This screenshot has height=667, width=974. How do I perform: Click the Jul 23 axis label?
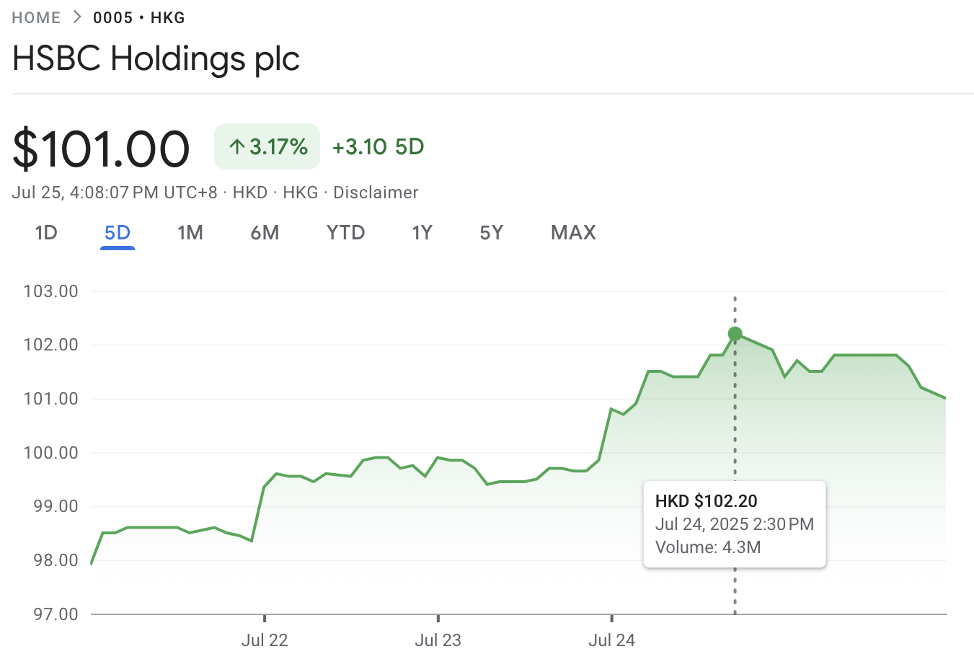pyautogui.click(x=438, y=640)
